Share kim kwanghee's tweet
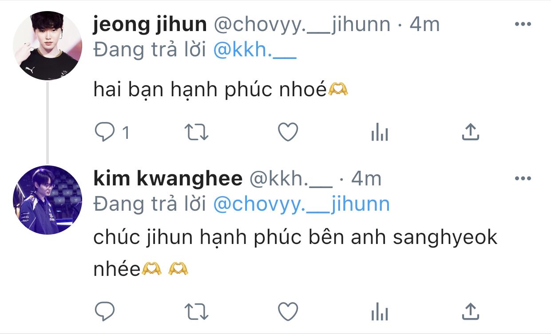Viewport: 551px width, 334px height. pos(471,311)
